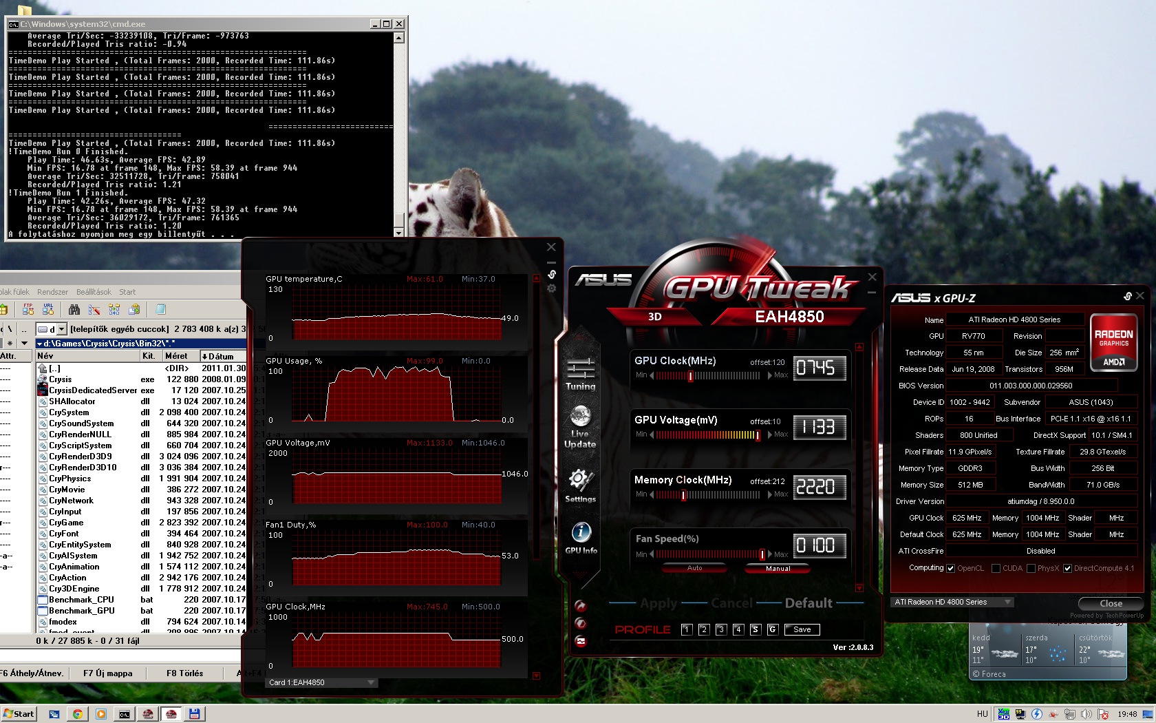Click the Save profile button
This screenshot has width=1156, height=723.
(802, 629)
